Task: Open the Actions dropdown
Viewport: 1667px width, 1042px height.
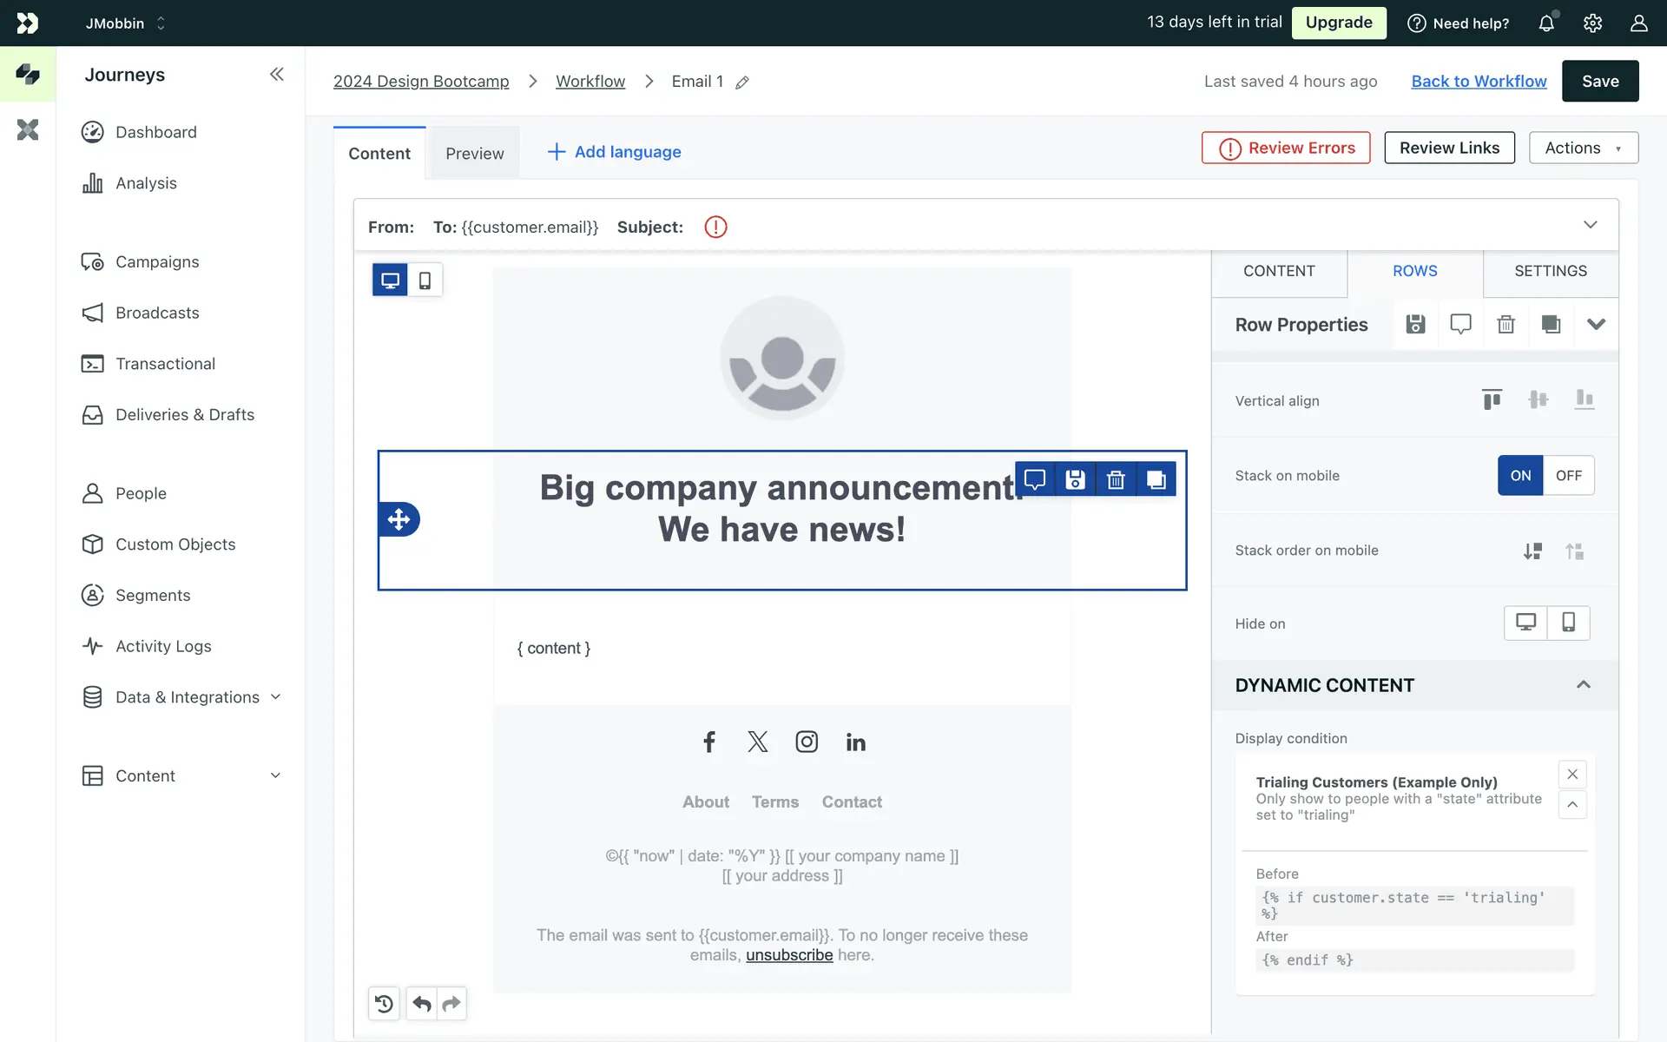Action: (x=1583, y=148)
